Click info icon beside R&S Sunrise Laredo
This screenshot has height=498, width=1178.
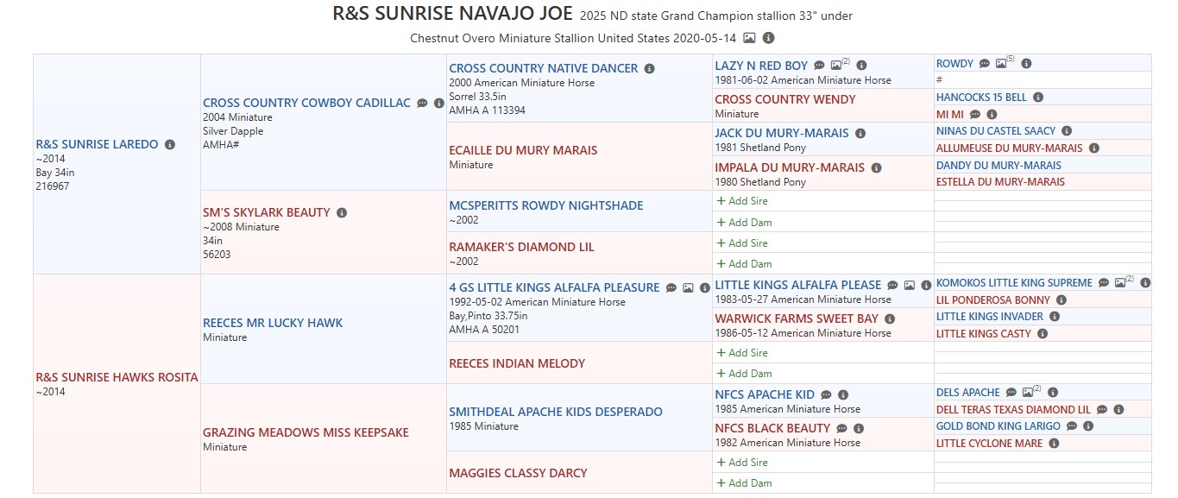pyautogui.click(x=169, y=145)
